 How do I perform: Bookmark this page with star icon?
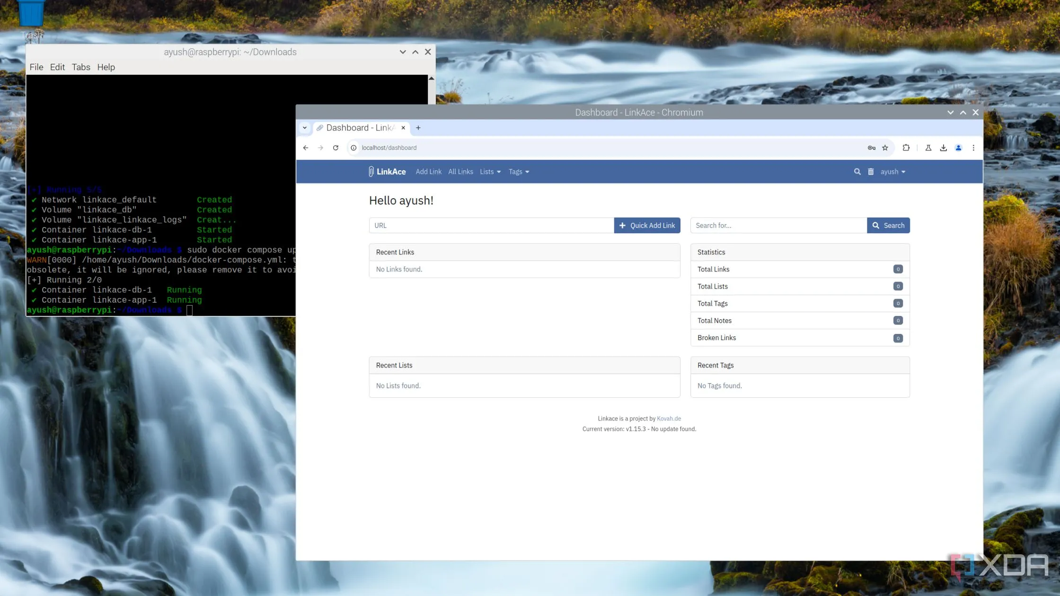click(885, 148)
